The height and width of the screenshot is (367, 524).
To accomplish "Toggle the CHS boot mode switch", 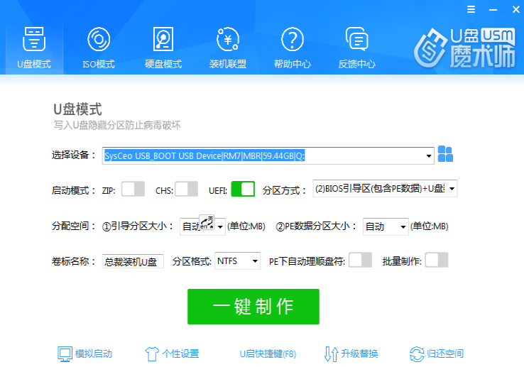I will pyautogui.click(x=186, y=190).
